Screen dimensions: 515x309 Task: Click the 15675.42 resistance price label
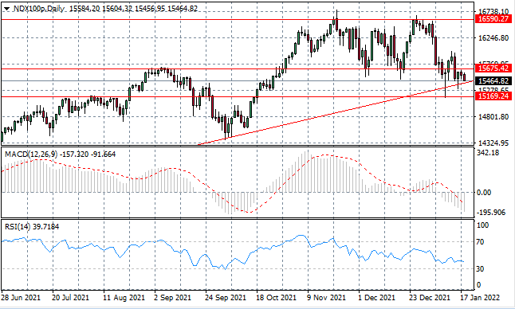(x=493, y=68)
